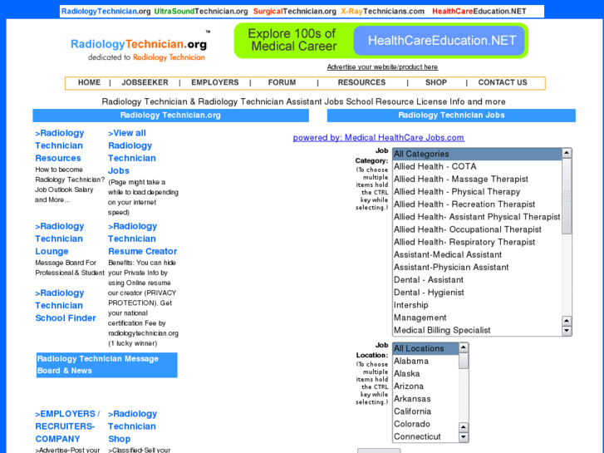Select 'Allied Health- Respiratory Therapist' category
The image size is (604, 453).
tap(477, 242)
